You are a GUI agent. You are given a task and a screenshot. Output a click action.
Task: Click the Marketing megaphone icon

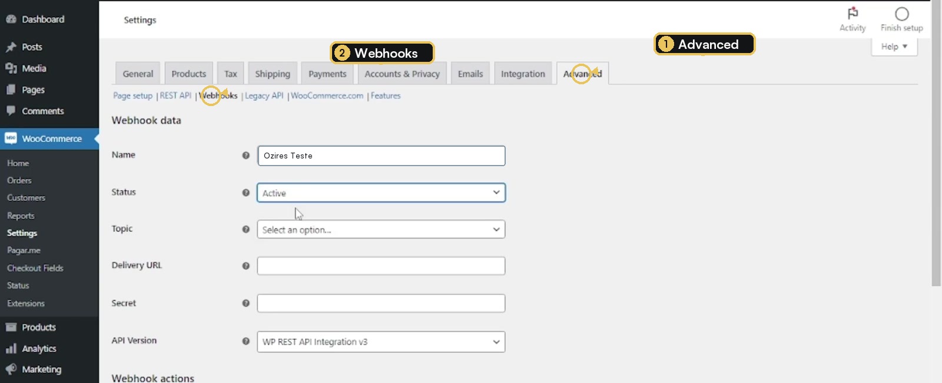coord(11,369)
